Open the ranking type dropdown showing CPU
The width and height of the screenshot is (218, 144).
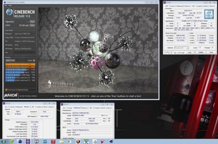10,60
